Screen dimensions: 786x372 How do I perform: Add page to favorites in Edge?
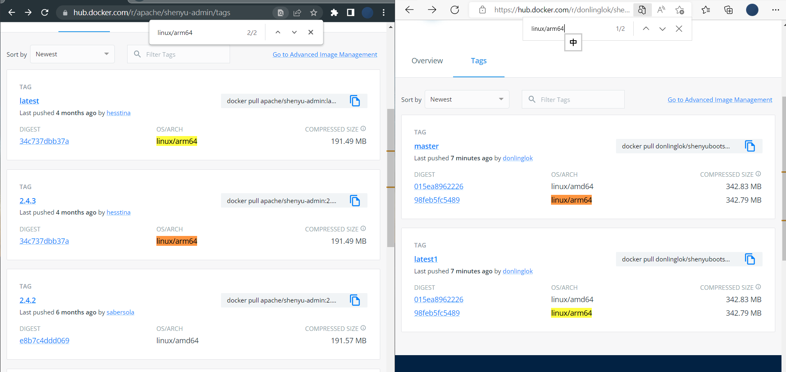pos(679,9)
